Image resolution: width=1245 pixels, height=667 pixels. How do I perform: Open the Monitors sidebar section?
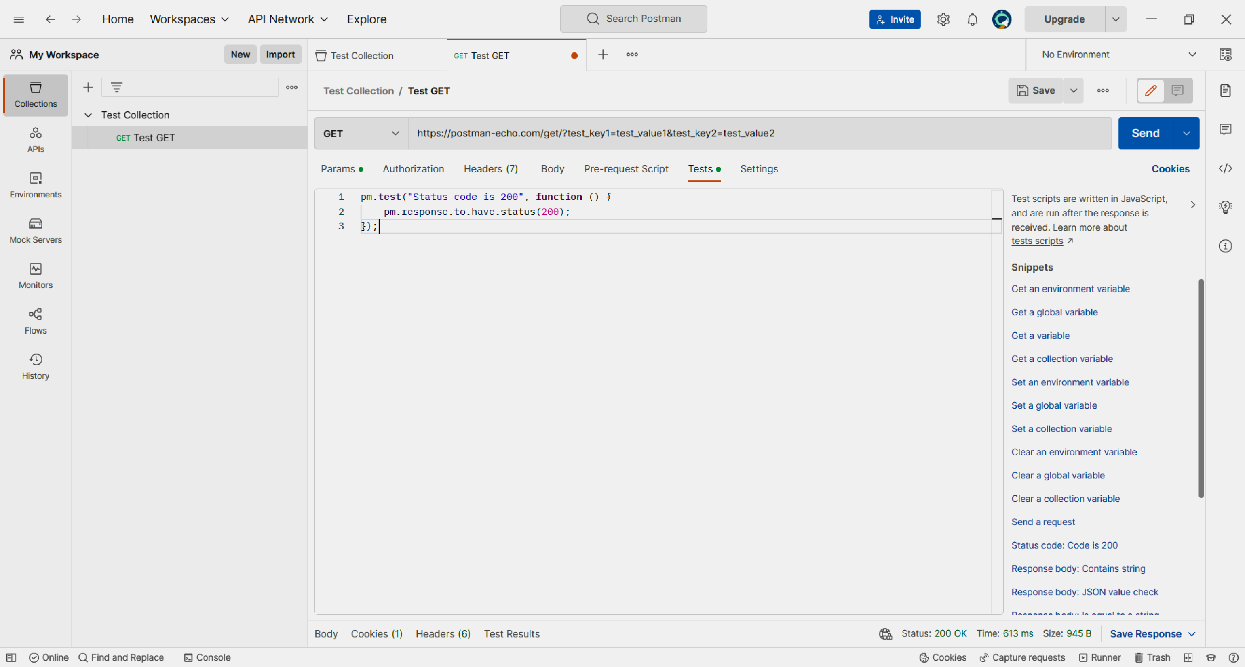pyautogui.click(x=35, y=276)
